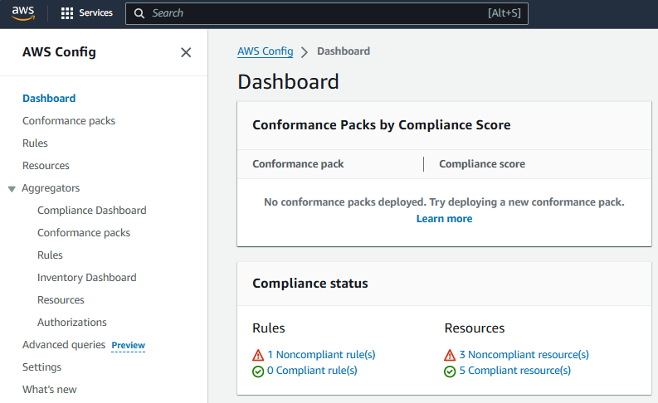Click the compliant resources checkmark icon
This screenshot has width=658, height=403.
[450, 371]
